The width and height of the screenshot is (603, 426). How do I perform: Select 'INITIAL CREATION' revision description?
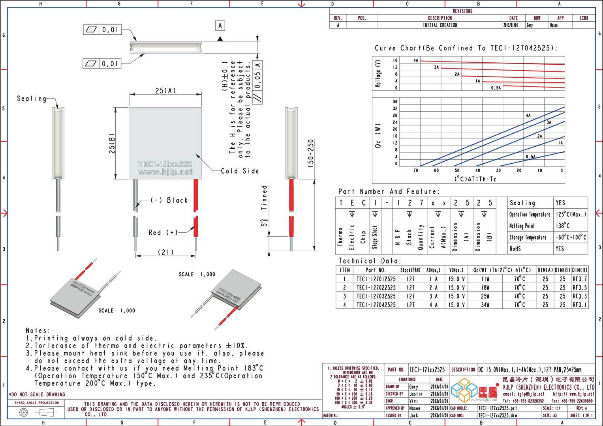[440, 25]
